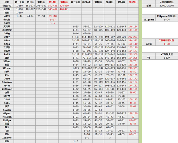Select cell 61--65 in the 傲天 row
This screenshot has width=178, height=143.
(x=110, y=127)
